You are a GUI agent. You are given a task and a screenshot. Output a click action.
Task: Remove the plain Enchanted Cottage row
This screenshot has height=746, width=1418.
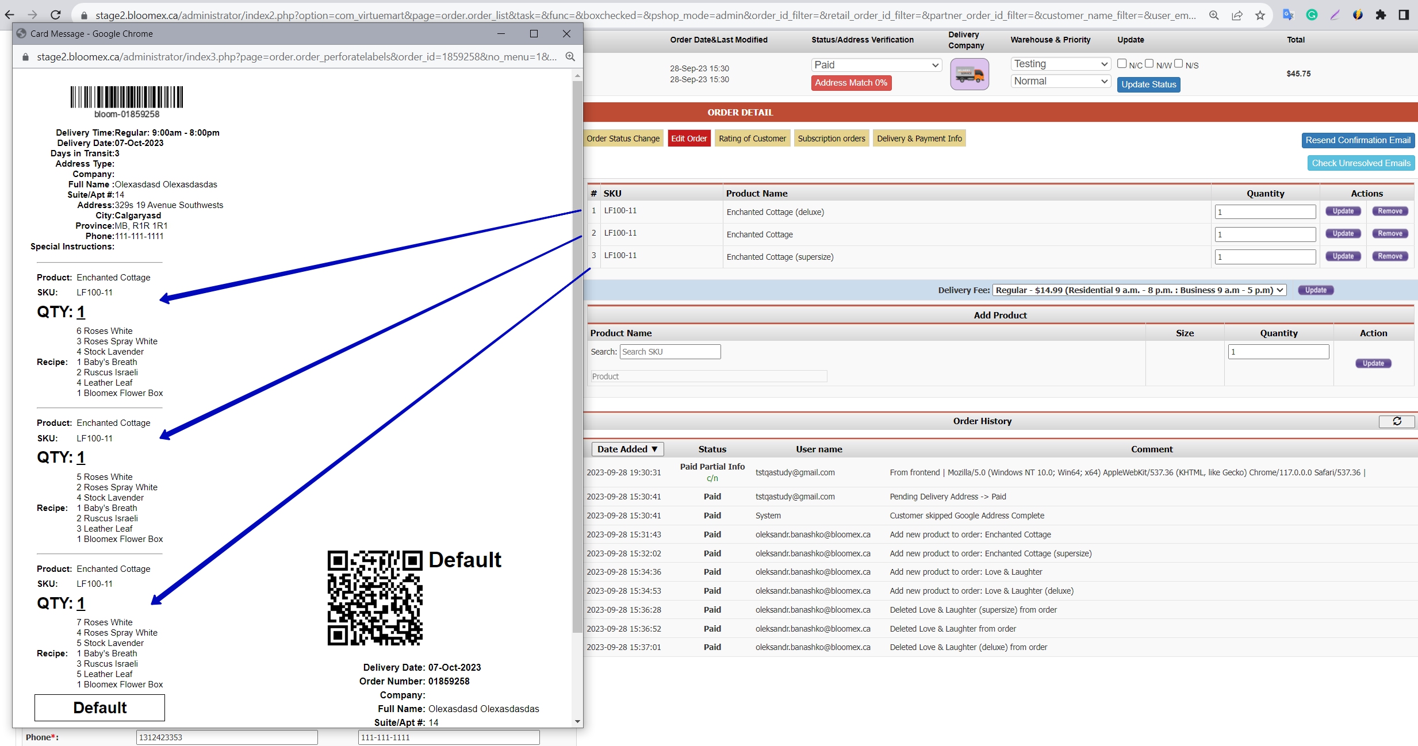[x=1390, y=234]
